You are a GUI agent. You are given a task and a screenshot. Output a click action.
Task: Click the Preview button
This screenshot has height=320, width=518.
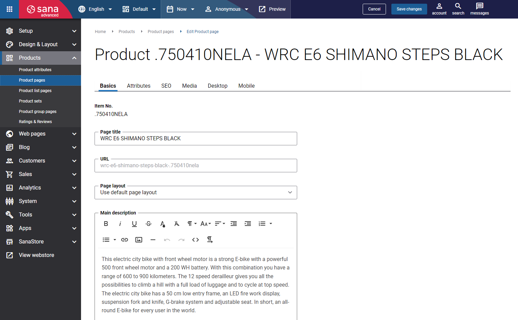pos(272,9)
